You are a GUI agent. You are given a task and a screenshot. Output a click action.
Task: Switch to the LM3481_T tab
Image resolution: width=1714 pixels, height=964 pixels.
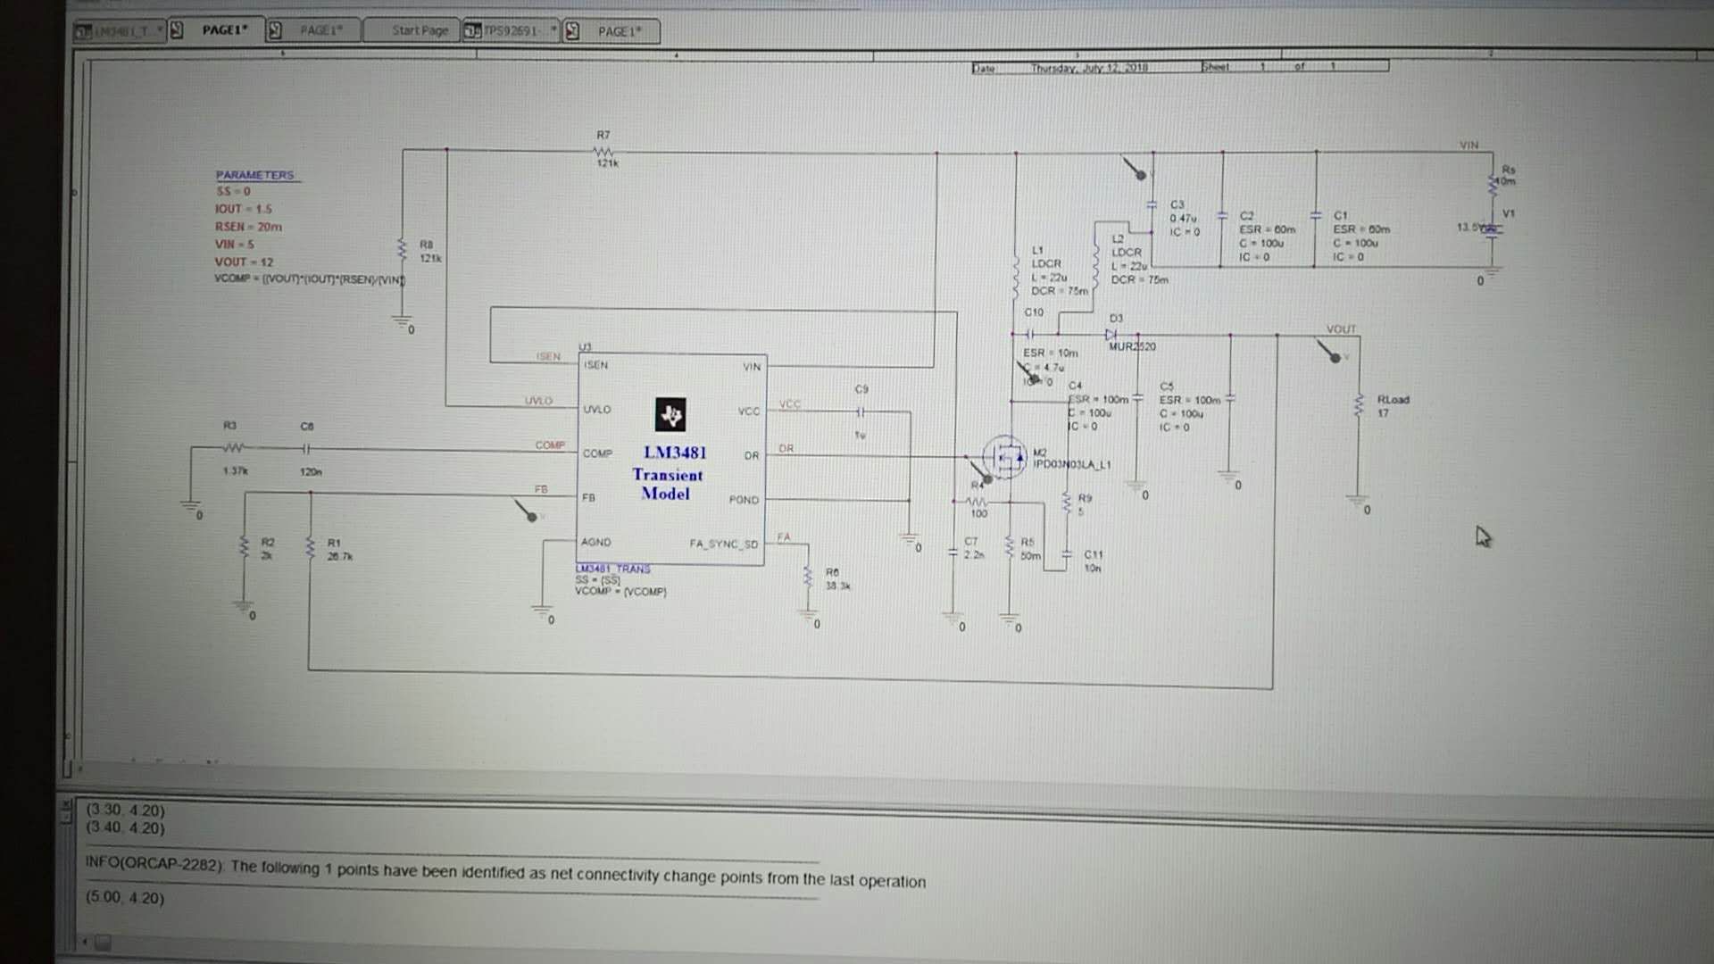tap(121, 31)
